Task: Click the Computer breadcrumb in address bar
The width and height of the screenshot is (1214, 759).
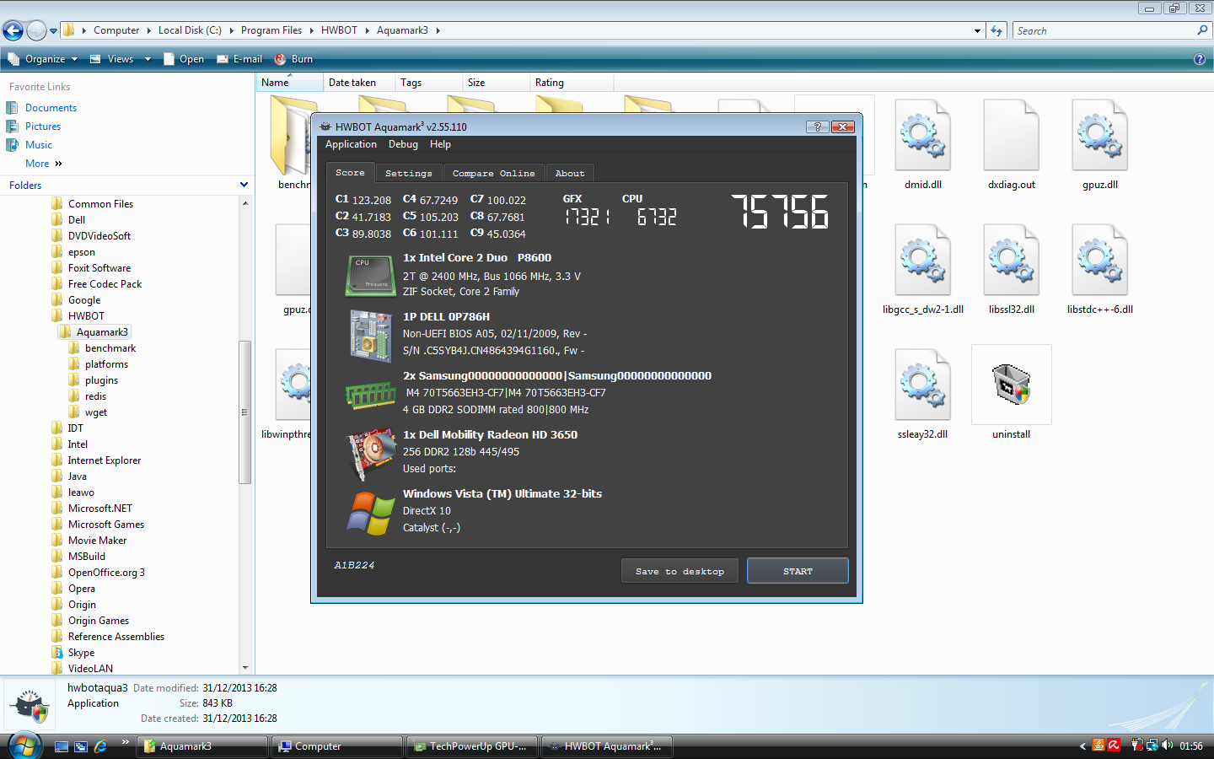Action: point(116,30)
